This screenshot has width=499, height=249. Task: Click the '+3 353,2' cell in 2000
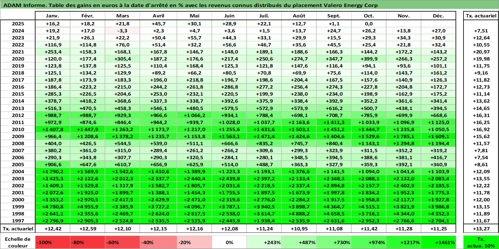(53, 200)
